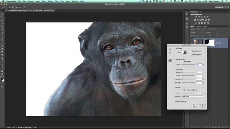
Task: Select the Eyedropper tool
Action: click(x=2, y=30)
